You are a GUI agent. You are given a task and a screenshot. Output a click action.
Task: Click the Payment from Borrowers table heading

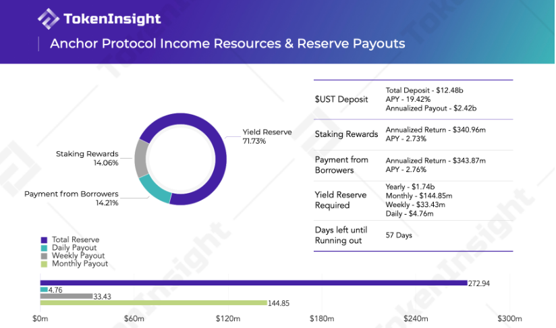(341, 165)
